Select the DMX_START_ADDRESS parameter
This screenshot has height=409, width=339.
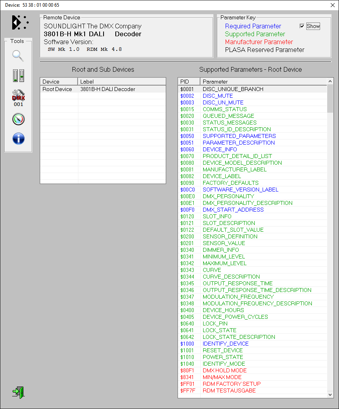point(233,210)
